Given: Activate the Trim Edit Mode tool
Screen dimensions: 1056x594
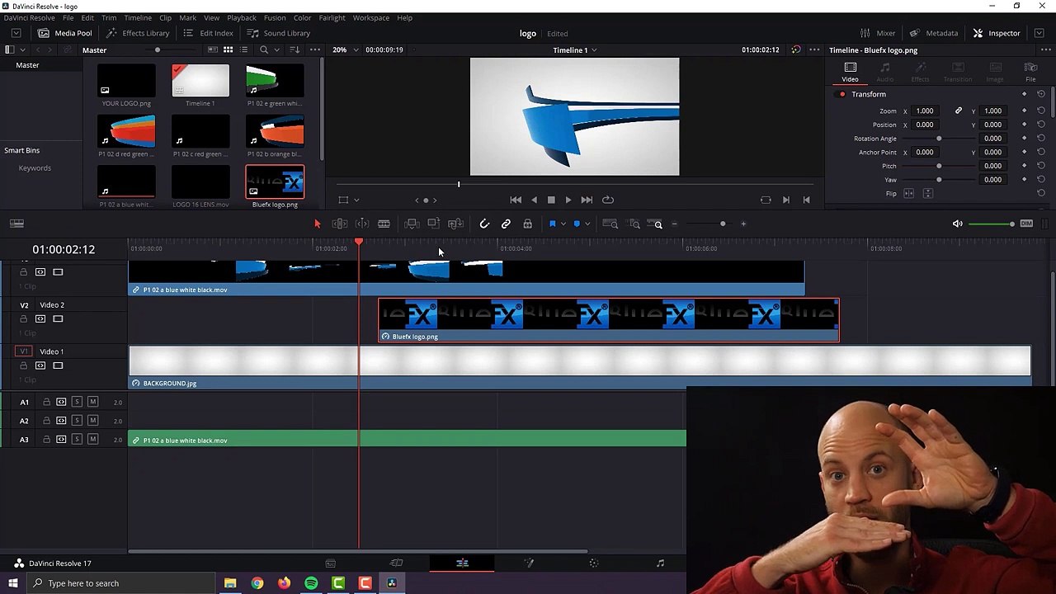Looking at the screenshot, I should [x=340, y=224].
